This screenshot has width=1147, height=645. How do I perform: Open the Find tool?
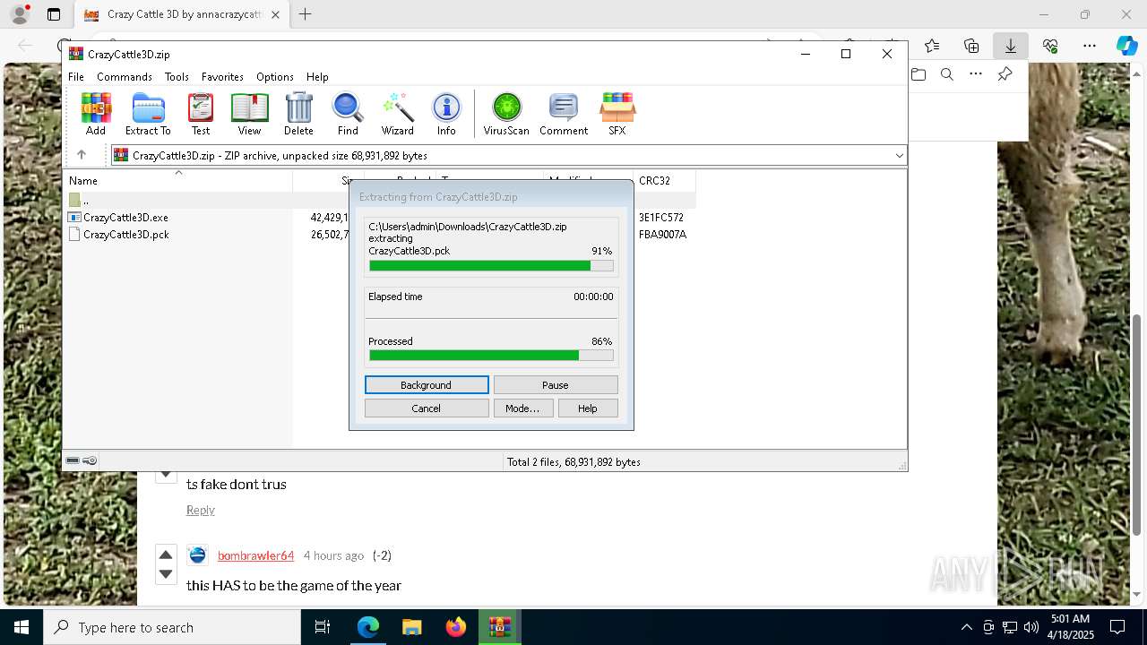[348, 114]
